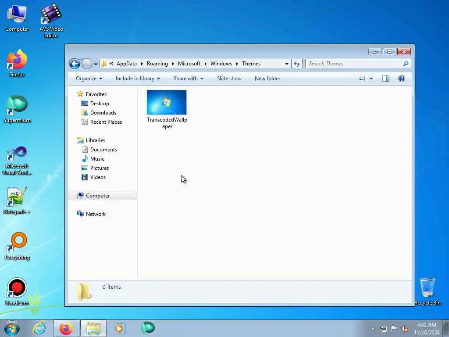The height and width of the screenshot is (337, 449).
Task: Launch Internet Explorer from the taskbar
Action: [x=39, y=328]
